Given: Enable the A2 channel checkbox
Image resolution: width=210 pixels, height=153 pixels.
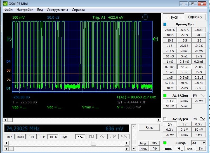Looking at the screenshot, I should pos(165,119).
